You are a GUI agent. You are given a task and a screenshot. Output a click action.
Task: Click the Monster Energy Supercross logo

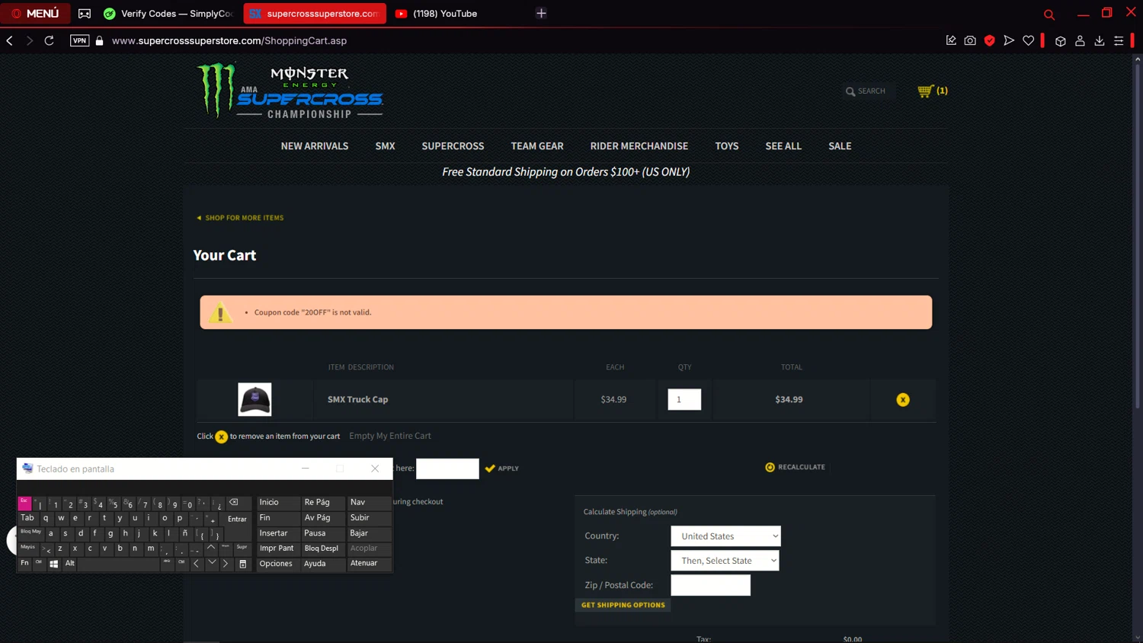290,91
